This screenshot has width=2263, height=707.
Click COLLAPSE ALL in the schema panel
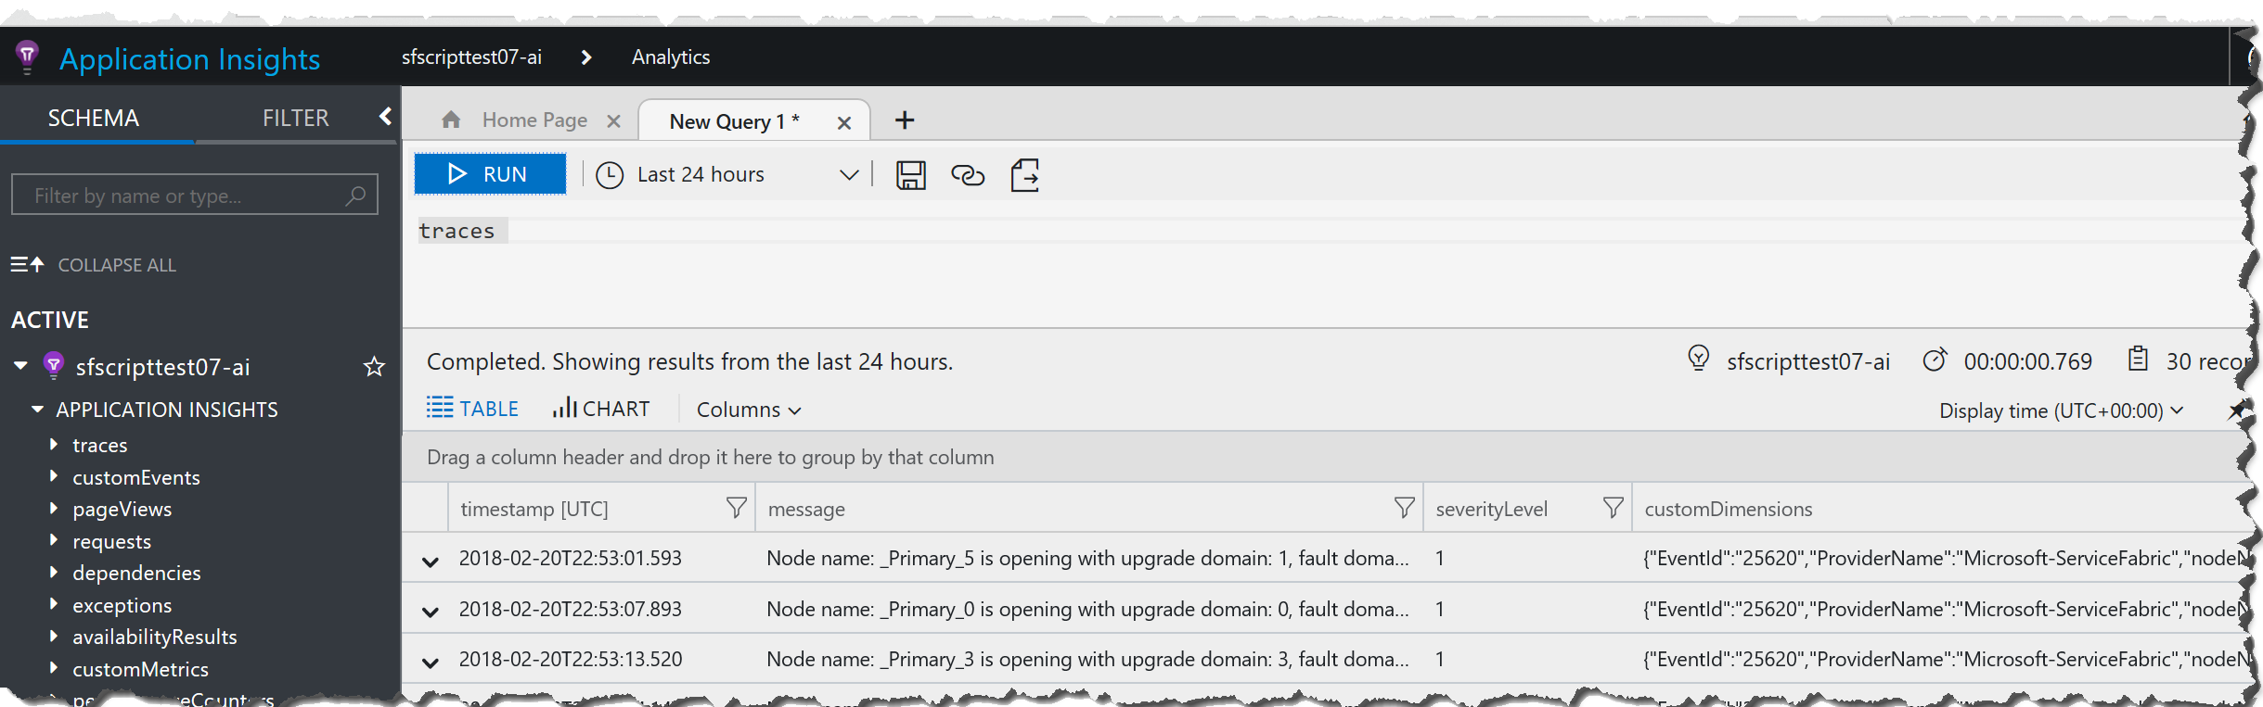117,265
